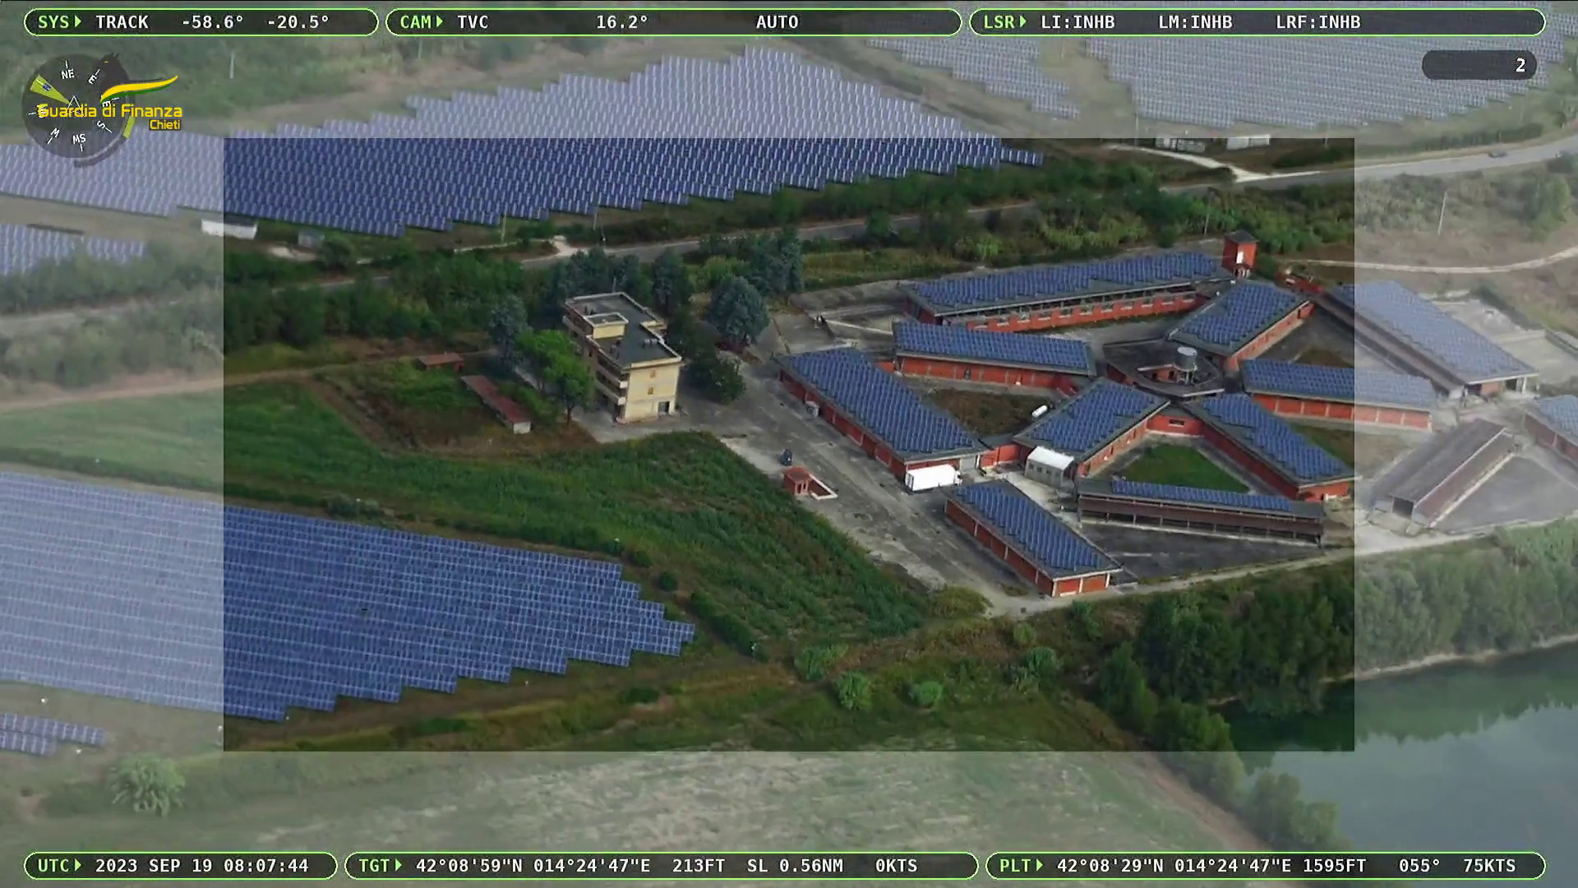Viewport: 1578px width, 888px height.
Task: Click the LSR arrow indicator
Action: click(x=1022, y=22)
